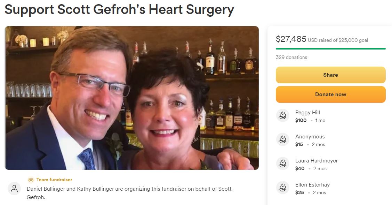Open the fundraiser cover photo
The height and width of the screenshot is (205, 392).
pyautogui.click(x=132, y=98)
